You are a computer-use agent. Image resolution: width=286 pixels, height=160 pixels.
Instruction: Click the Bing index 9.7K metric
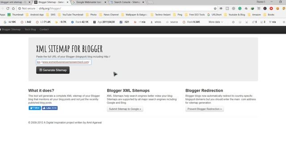coord(61,22)
